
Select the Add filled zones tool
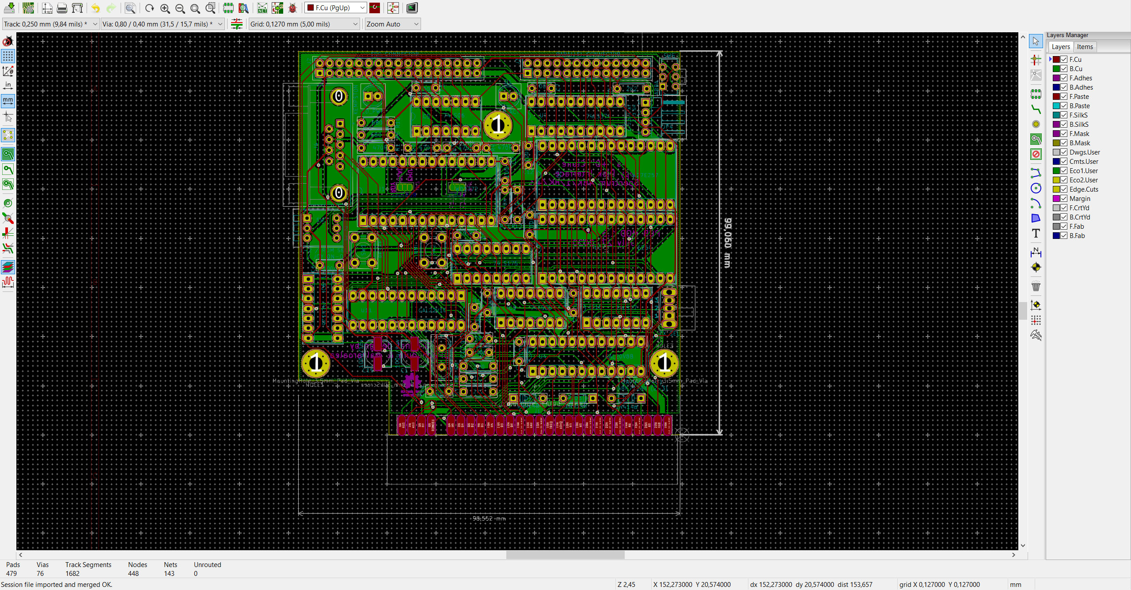point(1036,139)
